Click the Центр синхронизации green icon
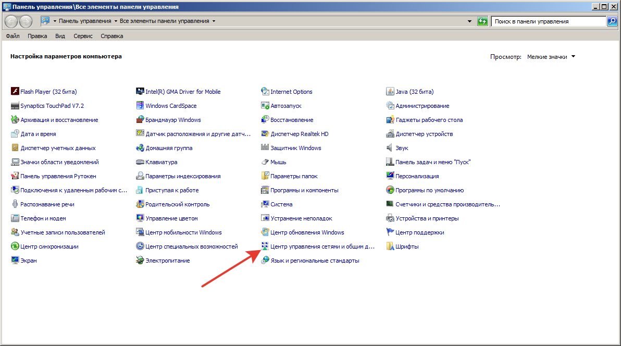Image resolution: width=621 pixels, height=346 pixels. 15,246
